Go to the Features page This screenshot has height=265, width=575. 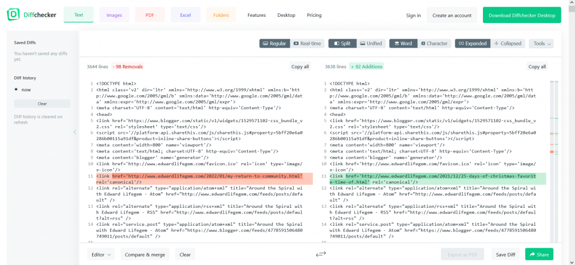257,15
